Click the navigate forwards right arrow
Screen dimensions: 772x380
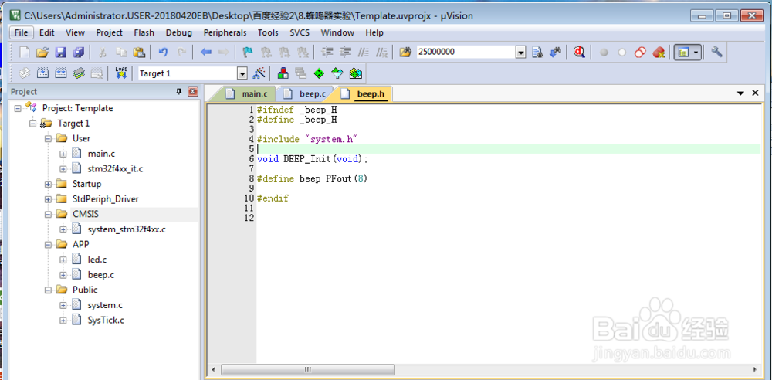click(224, 53)
